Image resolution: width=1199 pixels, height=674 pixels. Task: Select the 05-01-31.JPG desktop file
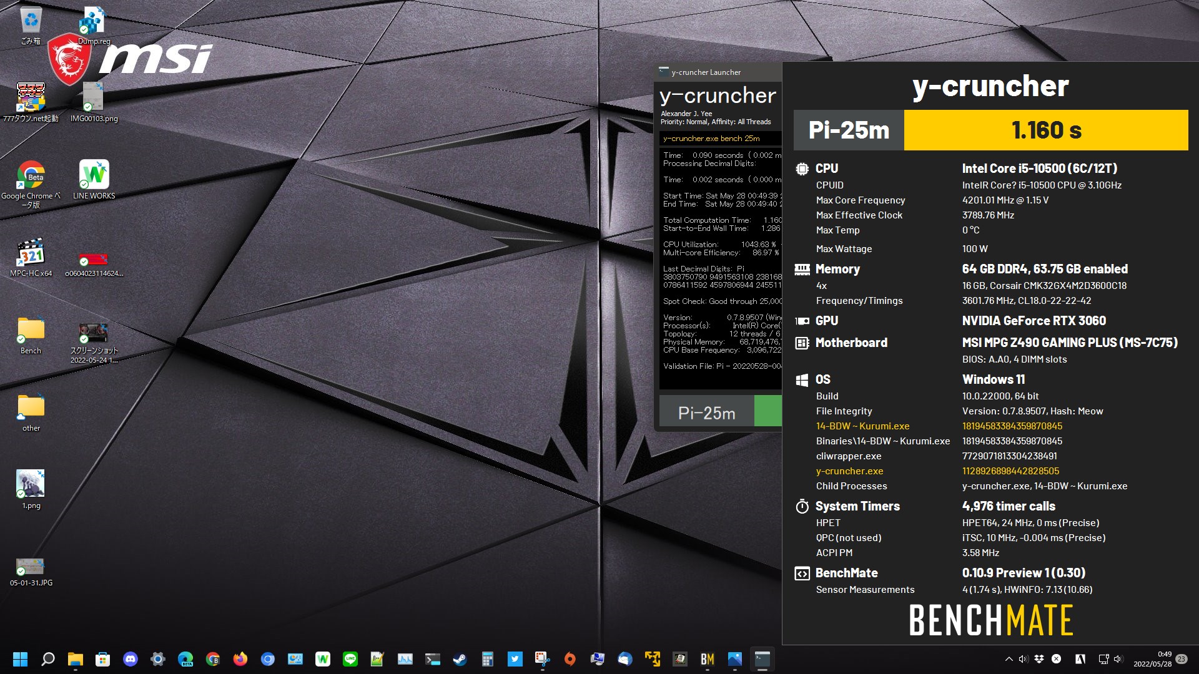click(x=31, y=571)
